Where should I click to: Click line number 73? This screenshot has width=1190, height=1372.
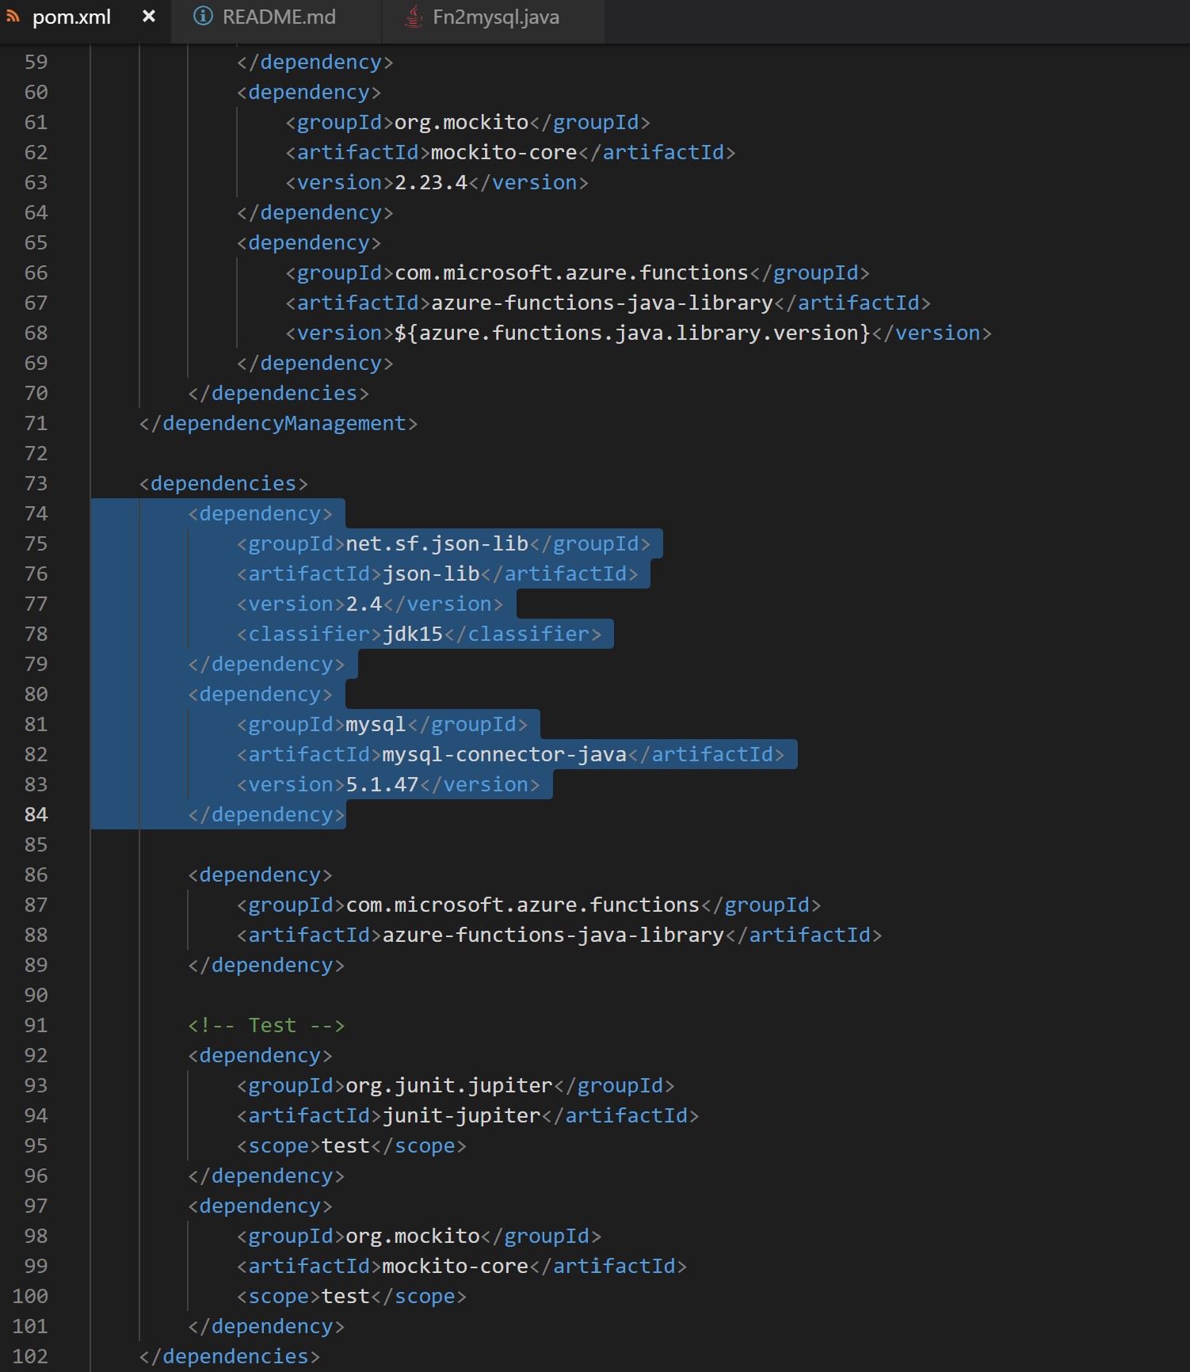pos(36,483)
